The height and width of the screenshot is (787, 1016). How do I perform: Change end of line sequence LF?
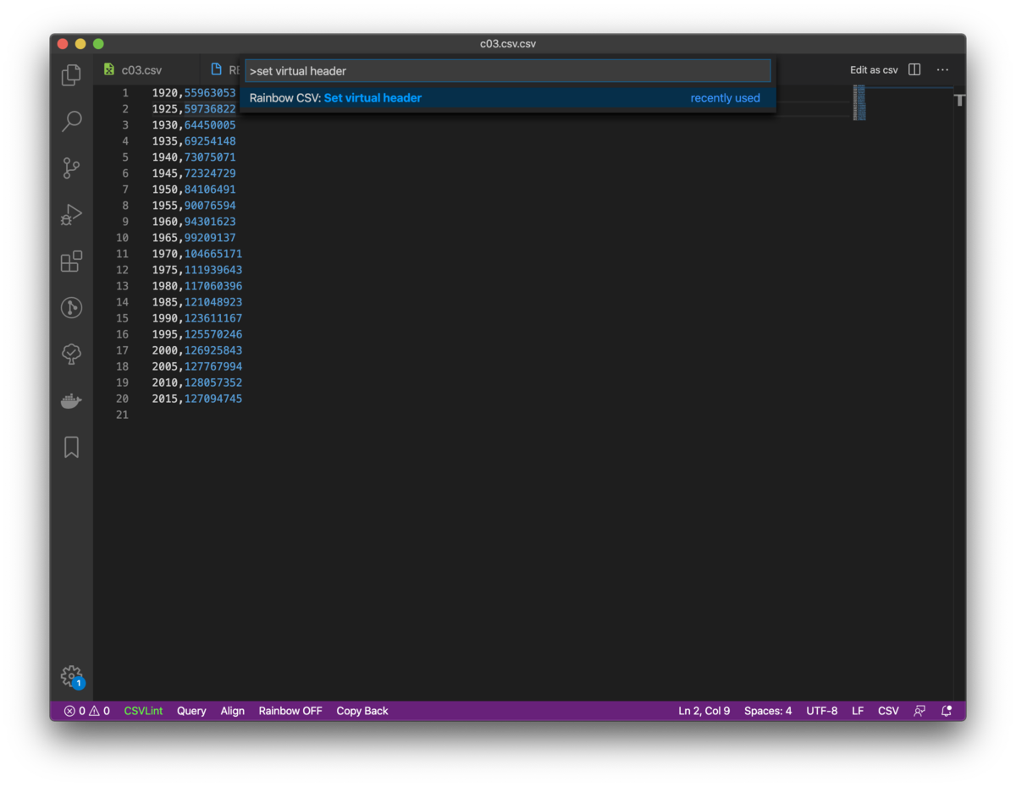click(x=858, y=711)
